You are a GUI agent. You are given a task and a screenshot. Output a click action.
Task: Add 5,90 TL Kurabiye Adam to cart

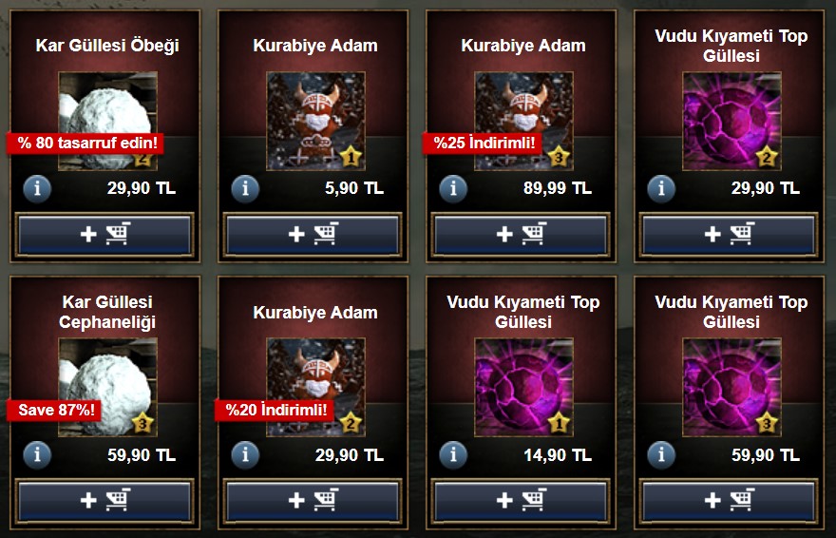(x=313, y=234)
